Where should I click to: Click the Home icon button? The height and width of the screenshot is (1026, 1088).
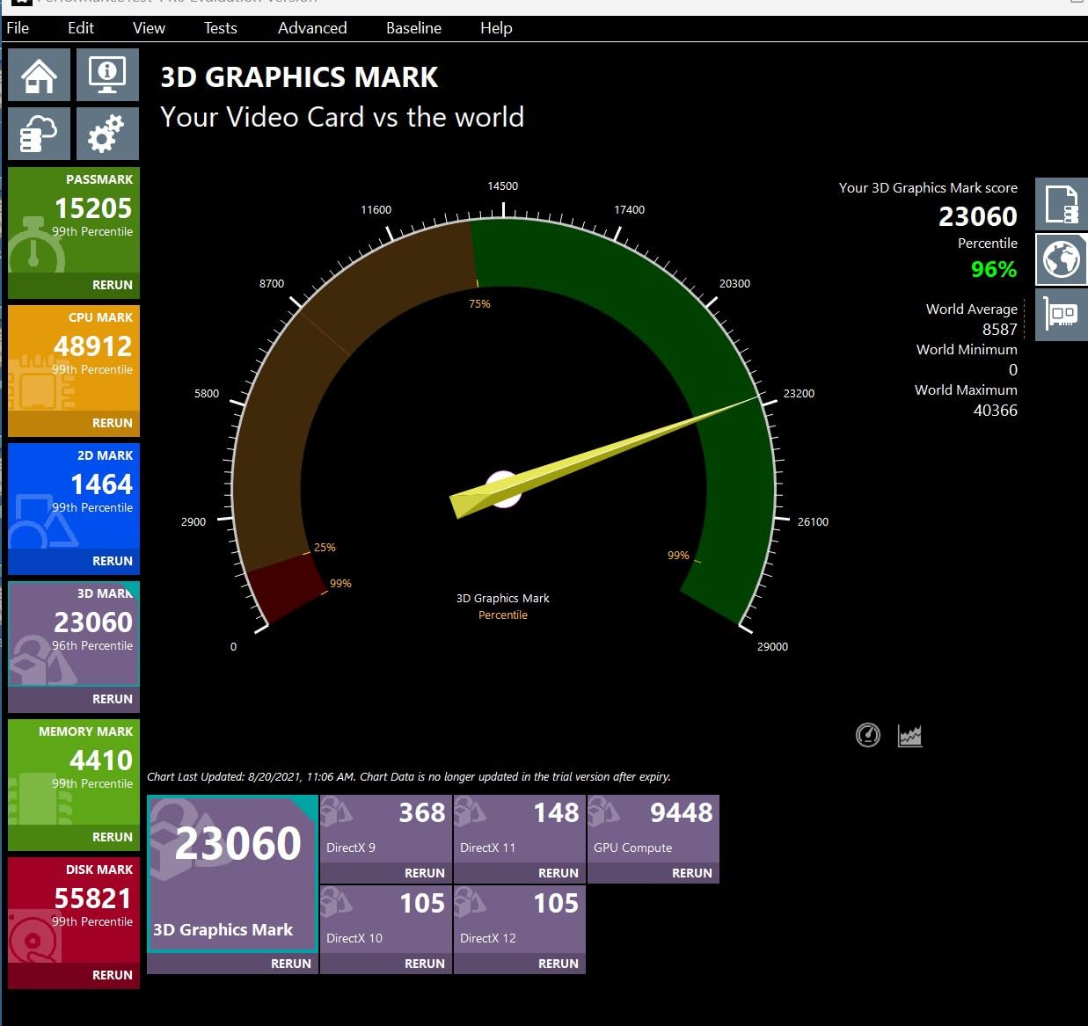click(39, 75)
